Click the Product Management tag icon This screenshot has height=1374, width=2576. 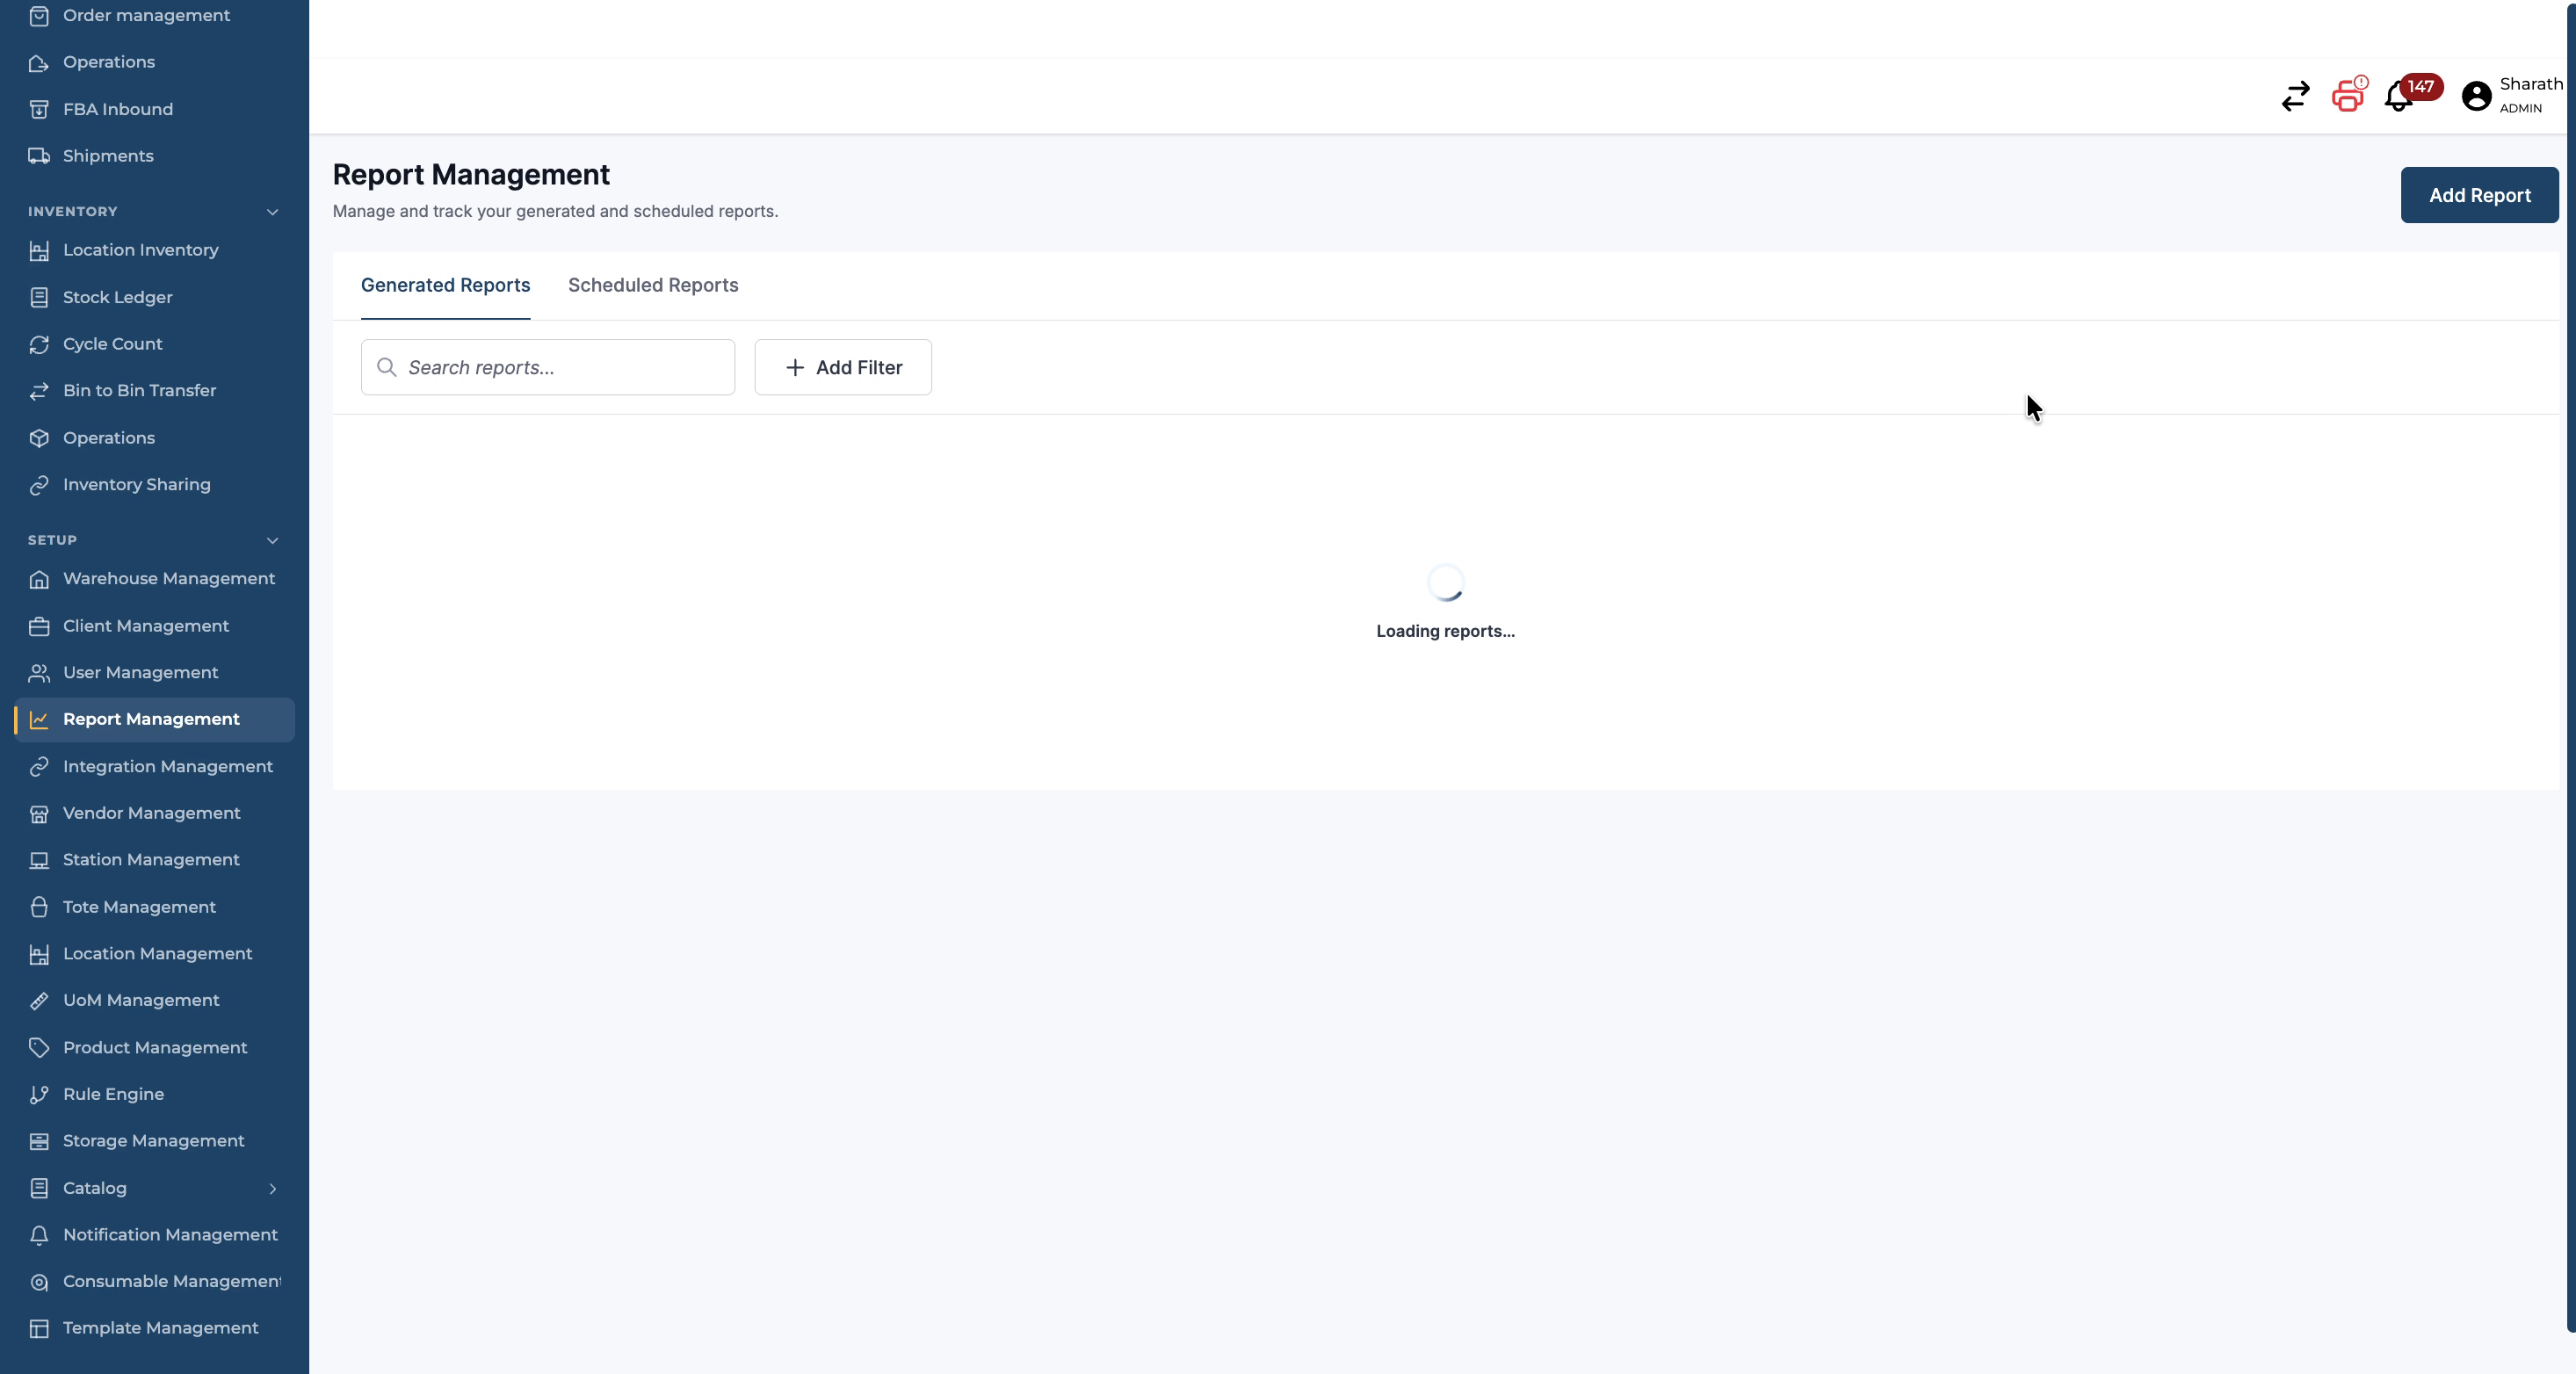[x=39, y=1048]
